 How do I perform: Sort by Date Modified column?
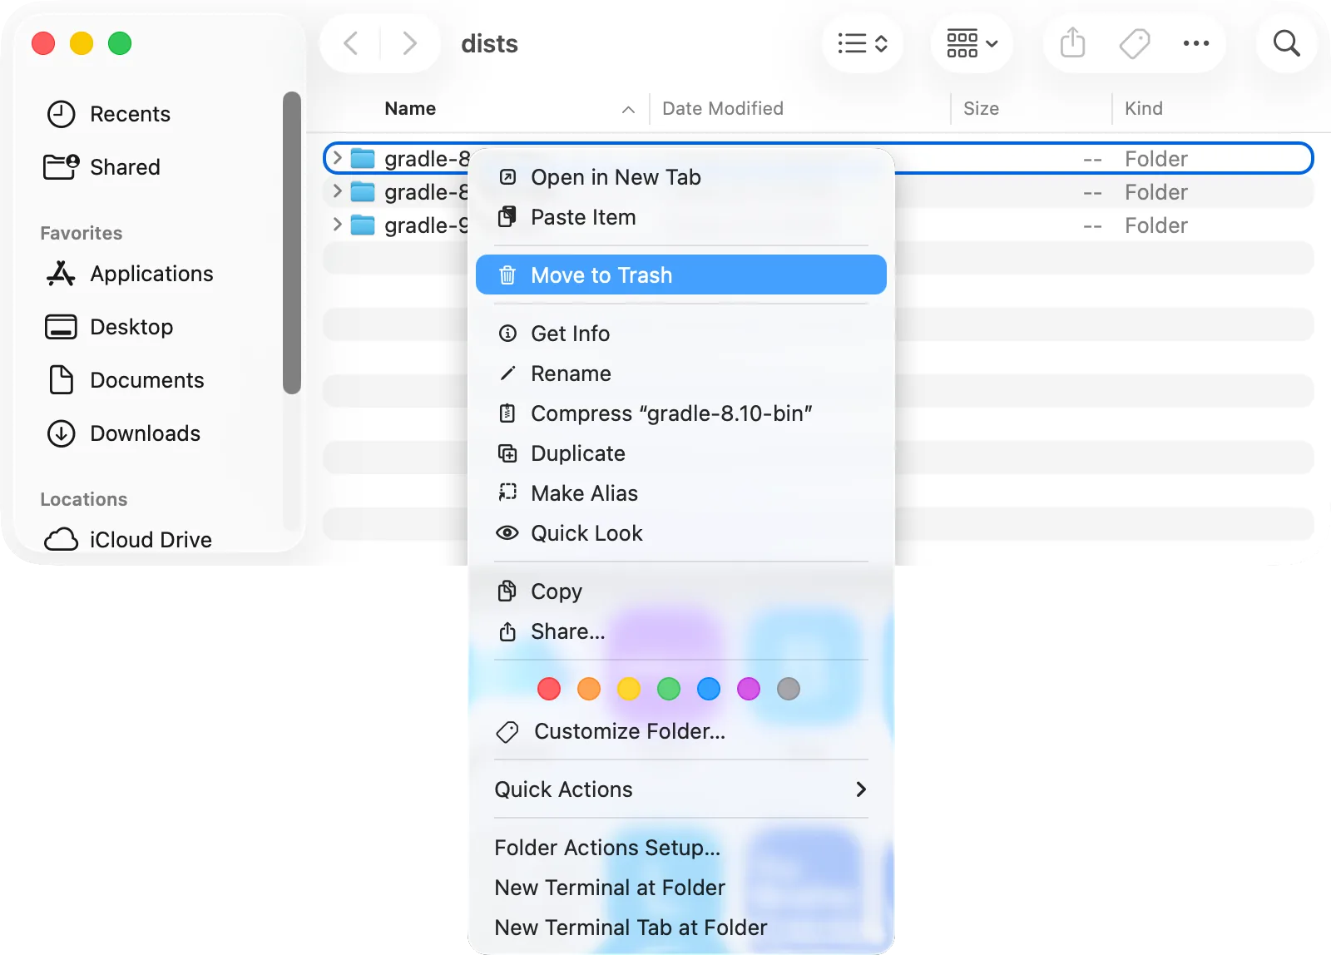[723, 109]
